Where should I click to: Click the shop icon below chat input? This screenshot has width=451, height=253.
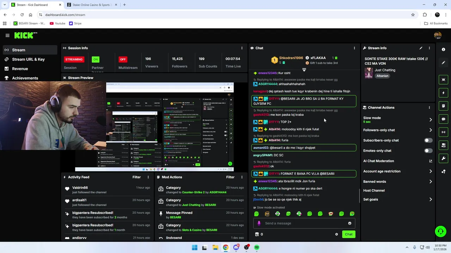(x=257, y=234)
